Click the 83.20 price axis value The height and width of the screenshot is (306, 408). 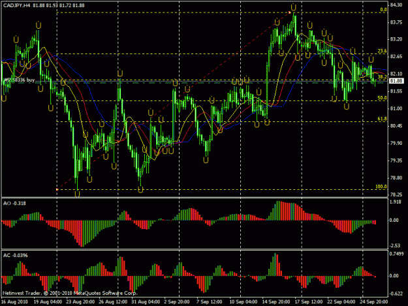pyautogui.click(x=396, y=39)
